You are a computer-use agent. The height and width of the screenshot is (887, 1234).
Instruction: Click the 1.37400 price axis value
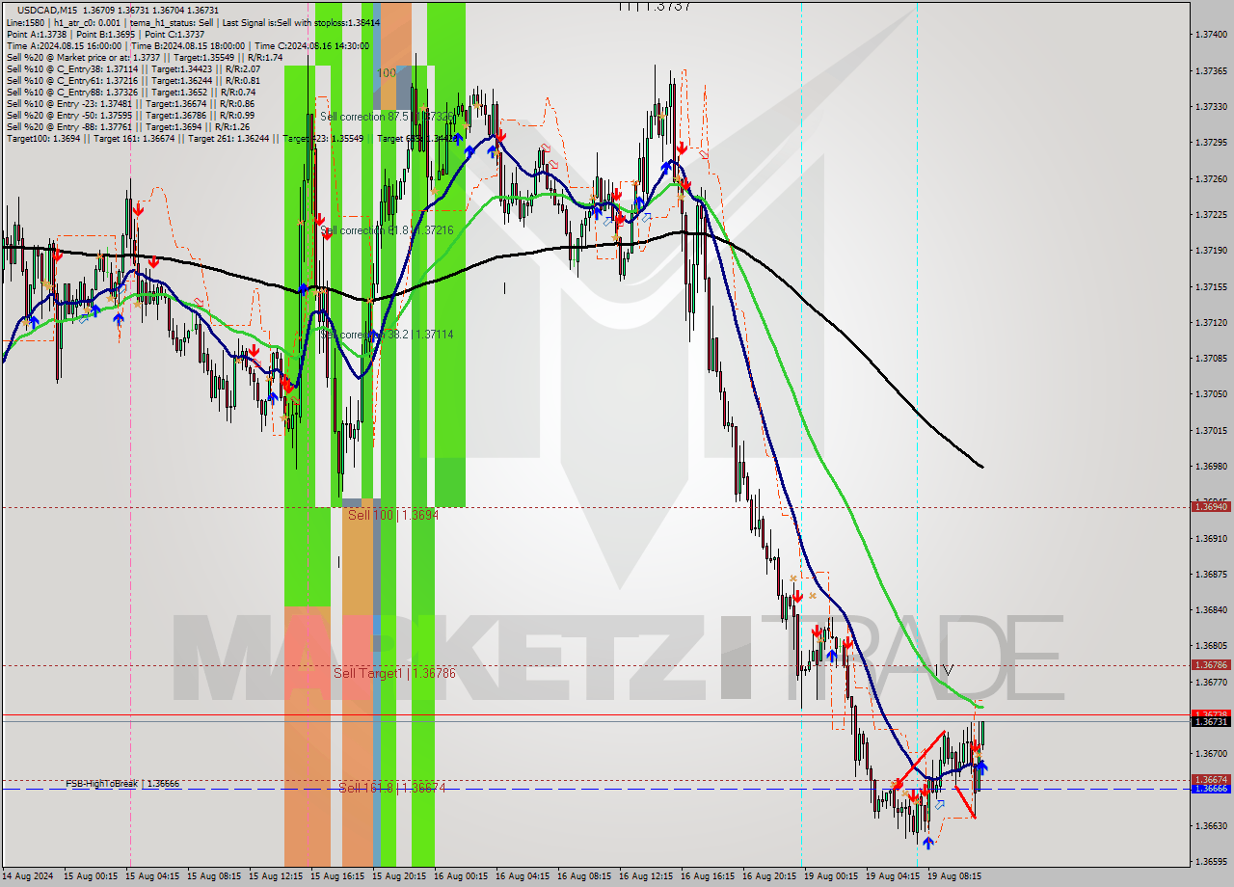coord(1210,35)
